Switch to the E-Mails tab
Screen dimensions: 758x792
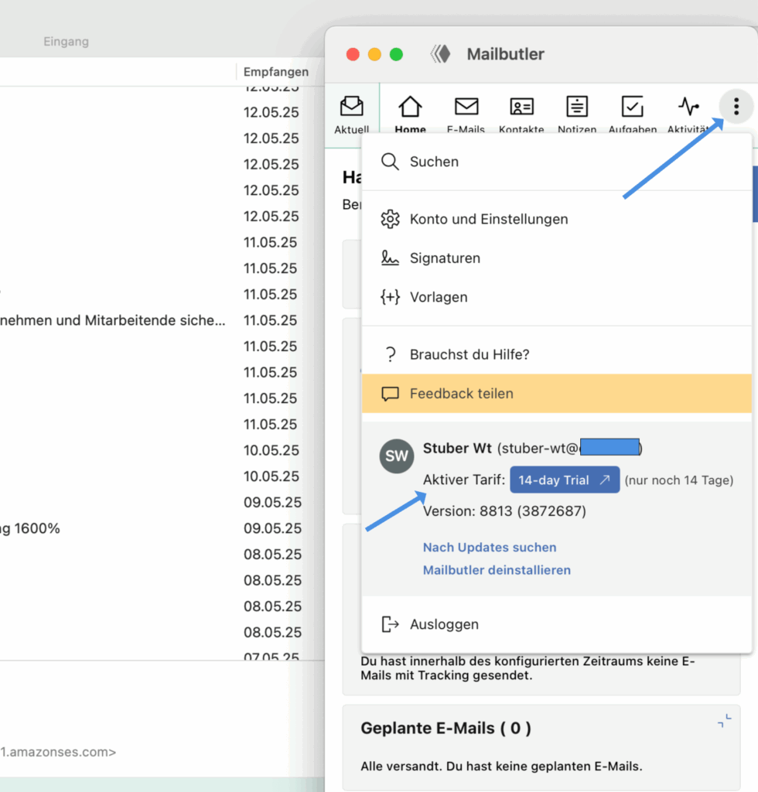tap(466, 114)
